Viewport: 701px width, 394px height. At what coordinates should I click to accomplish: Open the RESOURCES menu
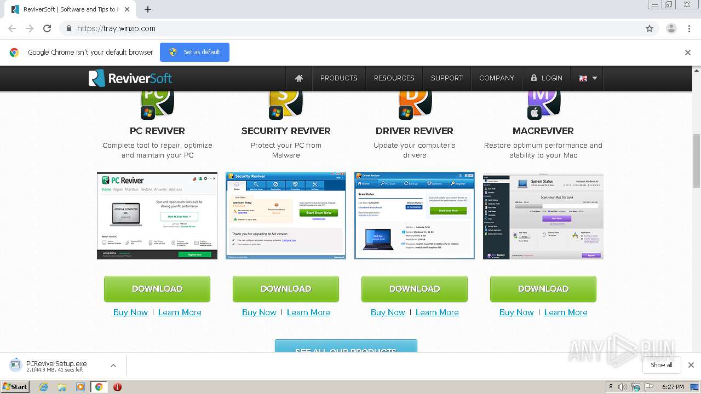click(394, 78)
